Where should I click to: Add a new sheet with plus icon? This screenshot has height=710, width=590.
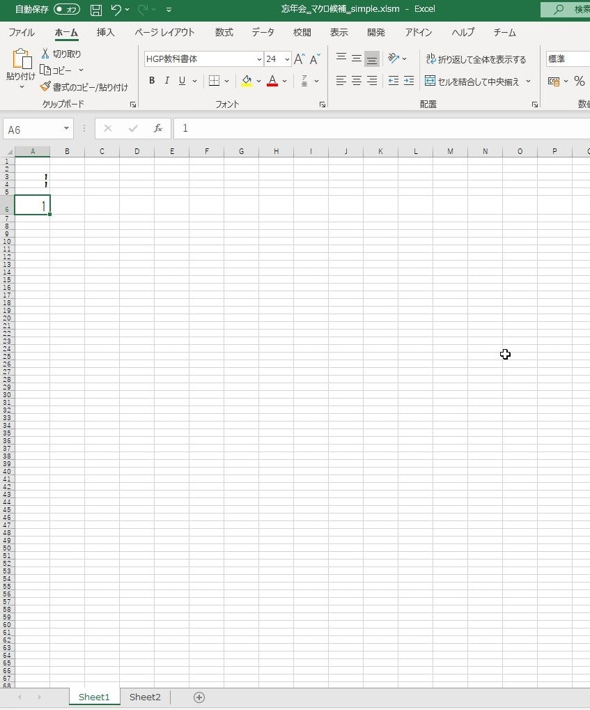point(199,697)
